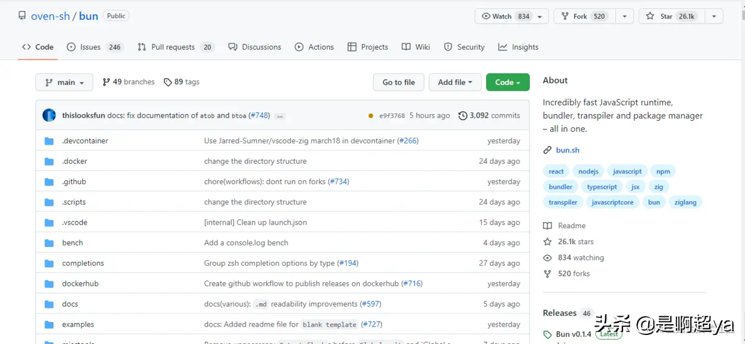Expand commit message ellipsis button
745x344 pixels.
pos(280,116)
